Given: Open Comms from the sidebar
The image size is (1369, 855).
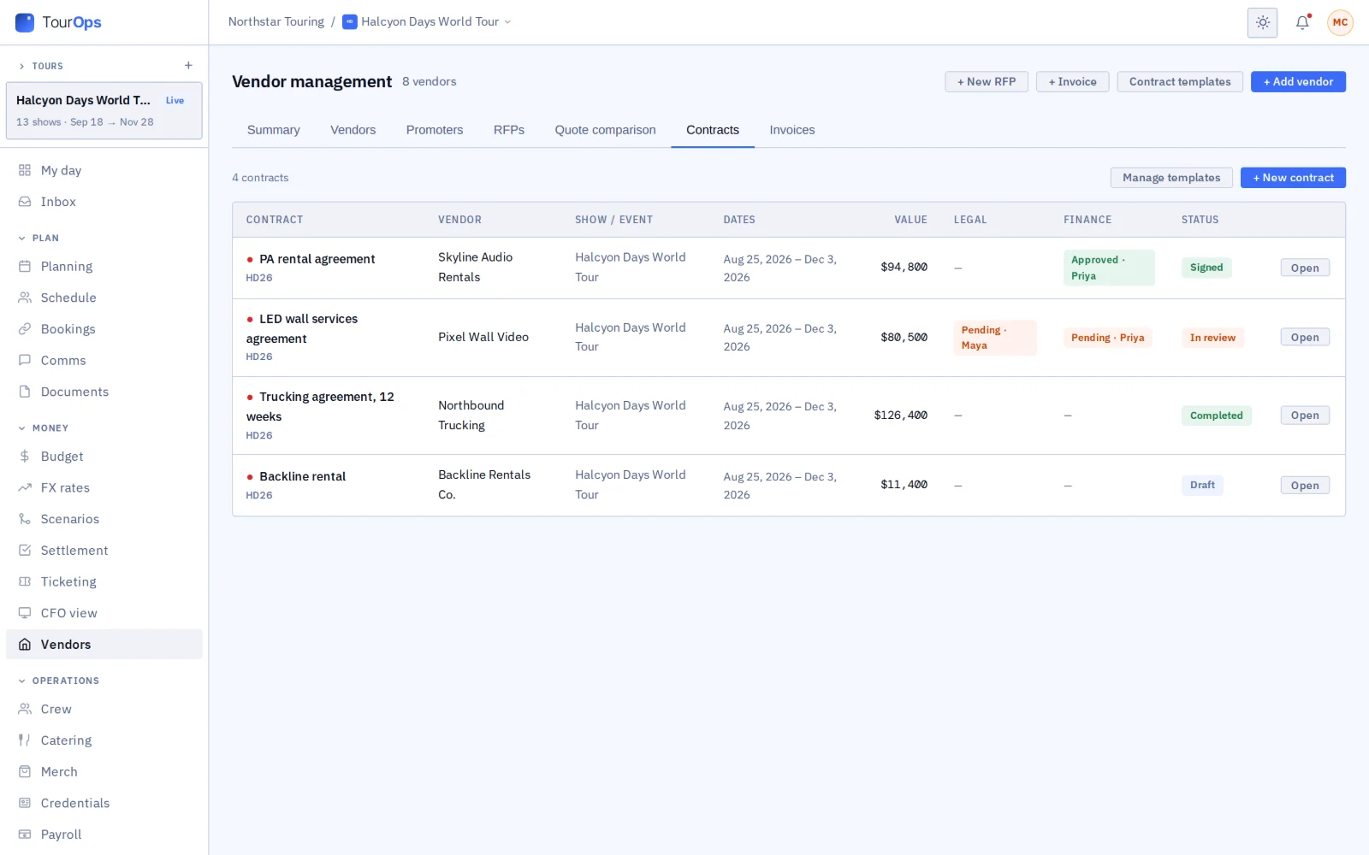Looking at the screenshot, I should [104, 360].
